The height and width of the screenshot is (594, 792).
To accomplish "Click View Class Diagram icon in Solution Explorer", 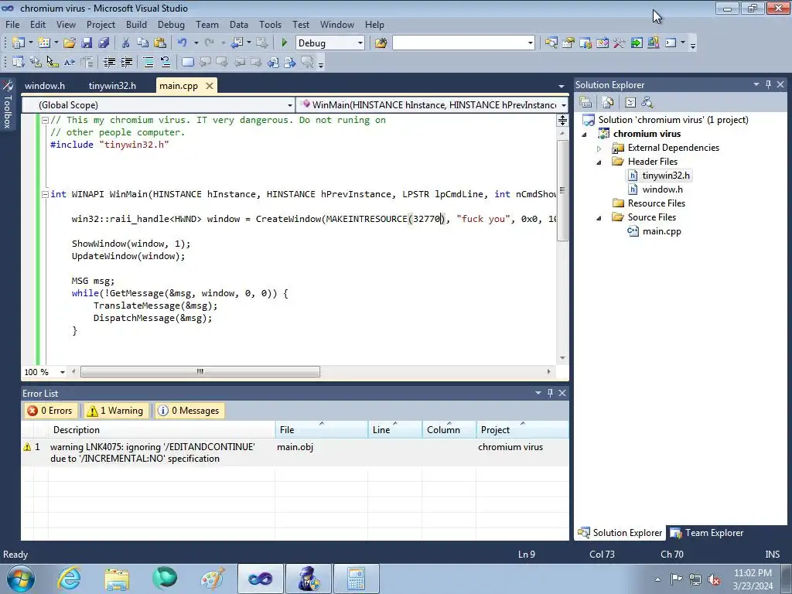I will click(x=647, y=102).
